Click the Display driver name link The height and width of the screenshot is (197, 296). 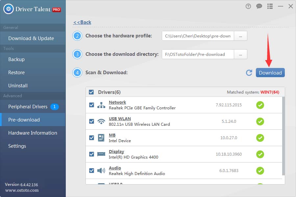116,151
